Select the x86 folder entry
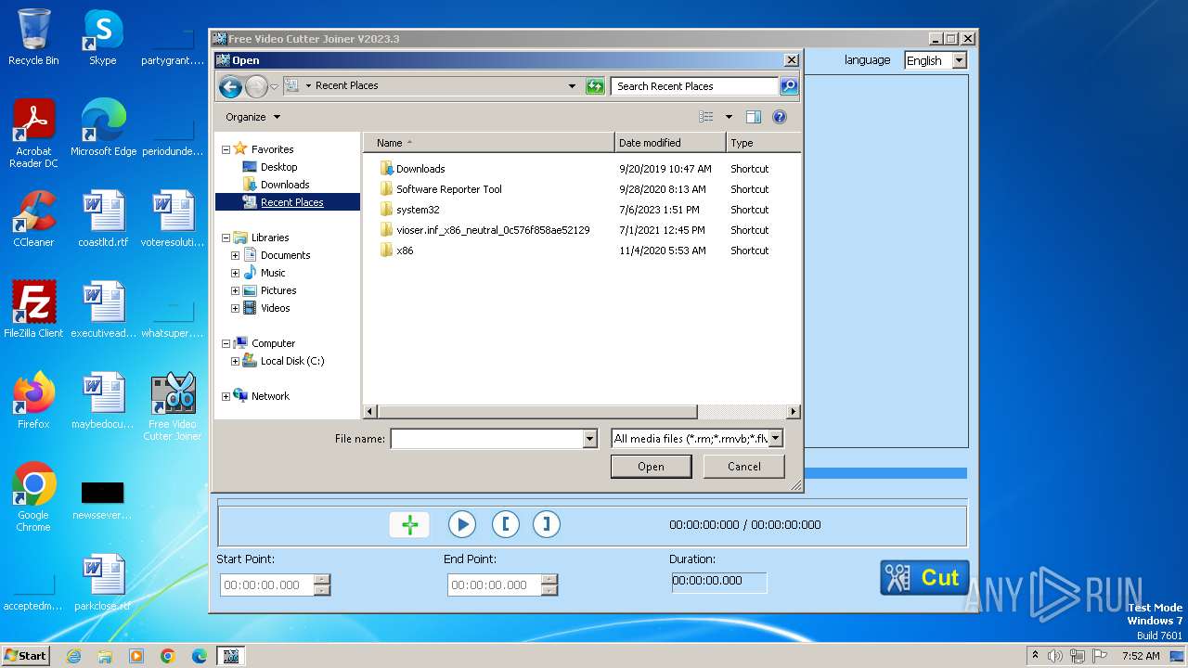The image size is (1188, 668). 405,250
